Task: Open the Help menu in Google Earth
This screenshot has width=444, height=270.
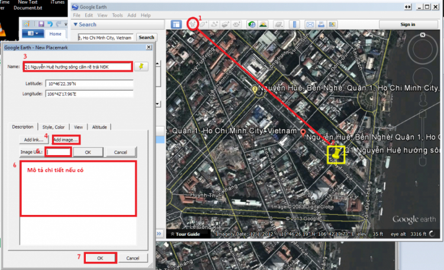Action: click(146, 15)
